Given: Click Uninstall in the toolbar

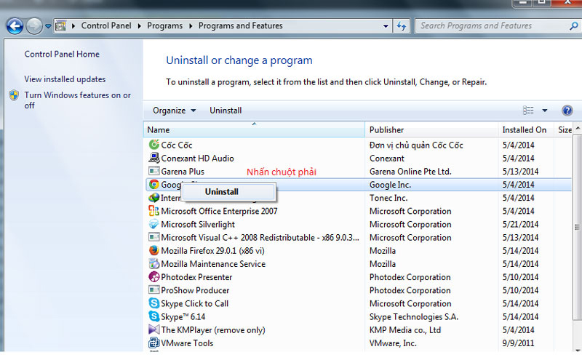Looking at the screenshot, I should 226,111.
